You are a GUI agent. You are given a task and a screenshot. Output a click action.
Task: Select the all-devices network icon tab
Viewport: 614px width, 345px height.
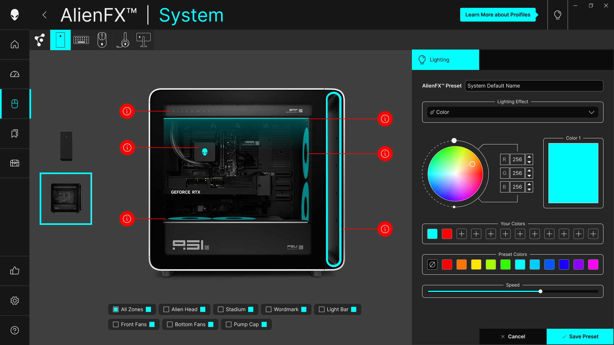(40, 40)
